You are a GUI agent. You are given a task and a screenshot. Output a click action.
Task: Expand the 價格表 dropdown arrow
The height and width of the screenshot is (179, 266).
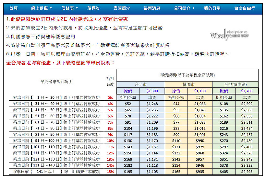pos(77,8)
